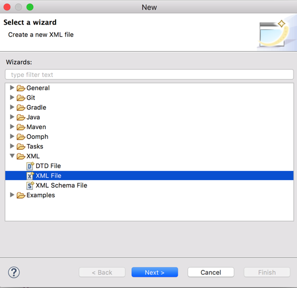This screenshot has width=297, height=288.
Task: Open help with the question mark icon
Action: pos(14,273)
